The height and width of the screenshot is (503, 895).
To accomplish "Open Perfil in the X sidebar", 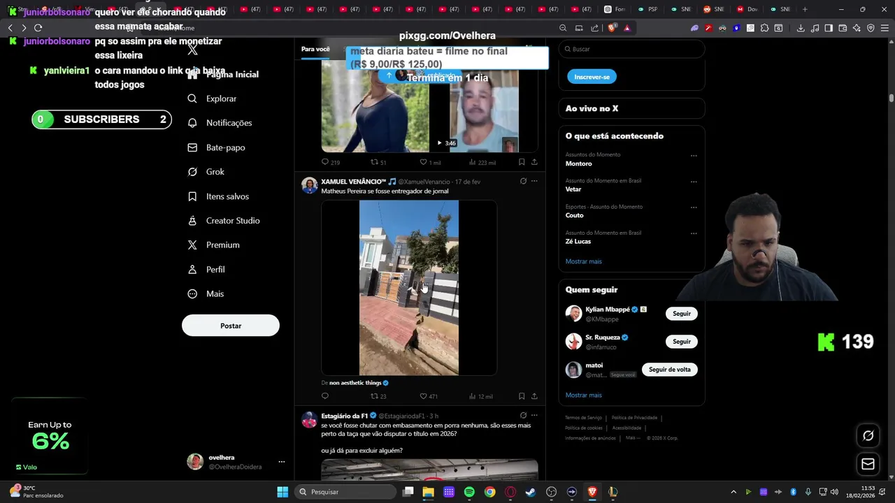I will pos(207,270).
